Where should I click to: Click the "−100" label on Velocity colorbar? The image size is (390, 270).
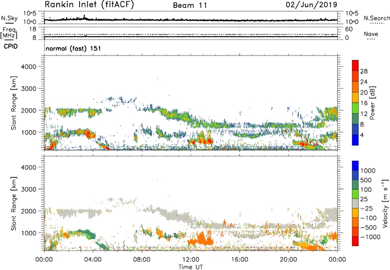[x=369, y=218]
